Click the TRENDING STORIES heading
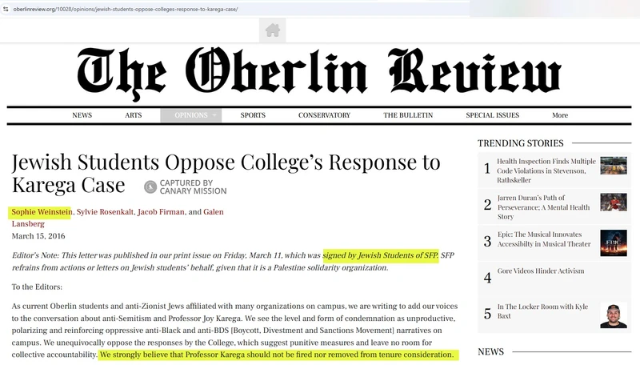This screenshot has height=365, width=640. [521, 143]
